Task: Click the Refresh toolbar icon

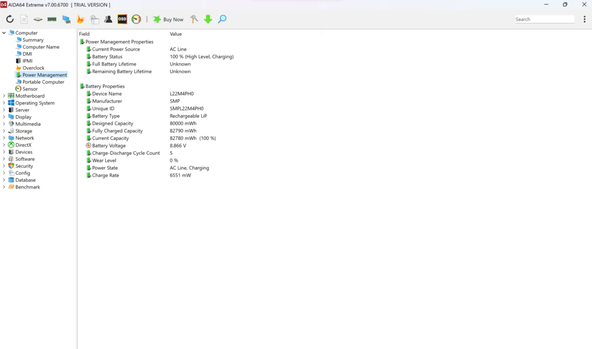Action: coord(10,19)
